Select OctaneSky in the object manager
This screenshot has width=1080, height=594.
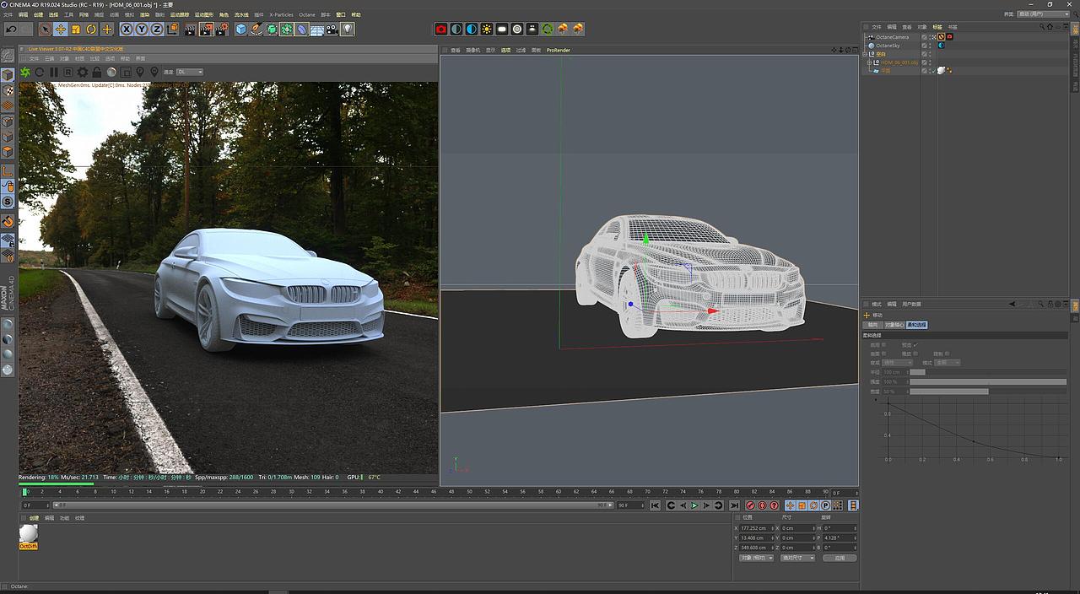click(888, 46)
